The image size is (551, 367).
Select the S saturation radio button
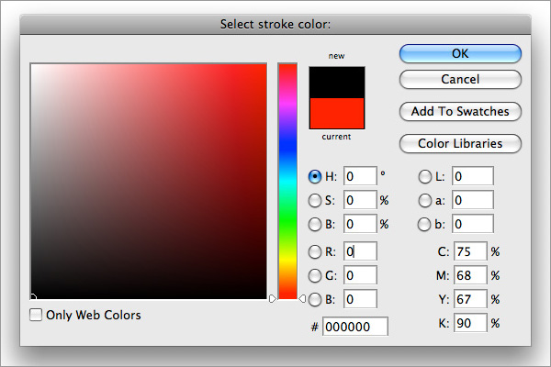tap(315, 201)
